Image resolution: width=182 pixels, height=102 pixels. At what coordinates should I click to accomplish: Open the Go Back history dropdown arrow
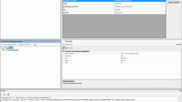point(18,44)
